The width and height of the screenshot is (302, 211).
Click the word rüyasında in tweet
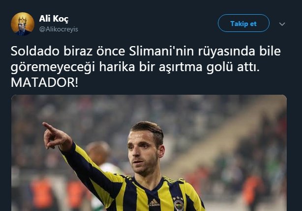pyautogui.click(x=226, y=52)
